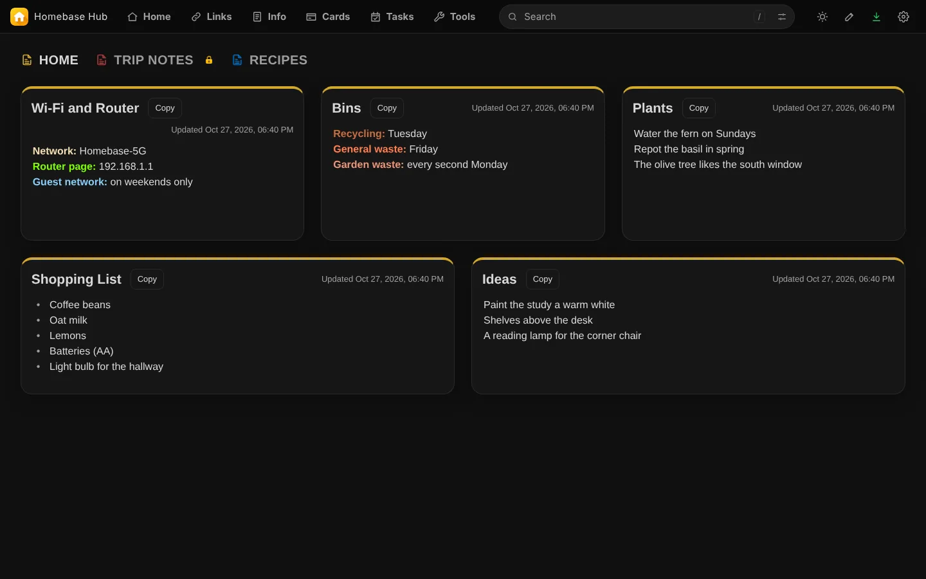926x579 pixels.
Task: Copy the Wi-Fi and Router card
Action: pyautogui.click(x=165, y=108)
